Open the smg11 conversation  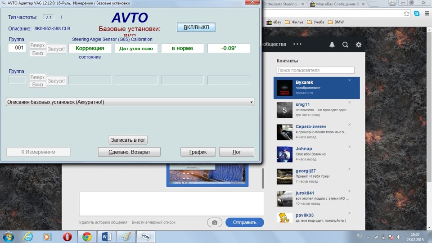pyautogui.click(x=316, y=110)
